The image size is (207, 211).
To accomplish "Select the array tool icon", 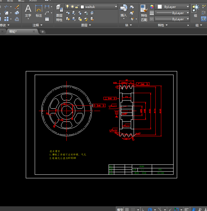I will [x=6, y=19].
